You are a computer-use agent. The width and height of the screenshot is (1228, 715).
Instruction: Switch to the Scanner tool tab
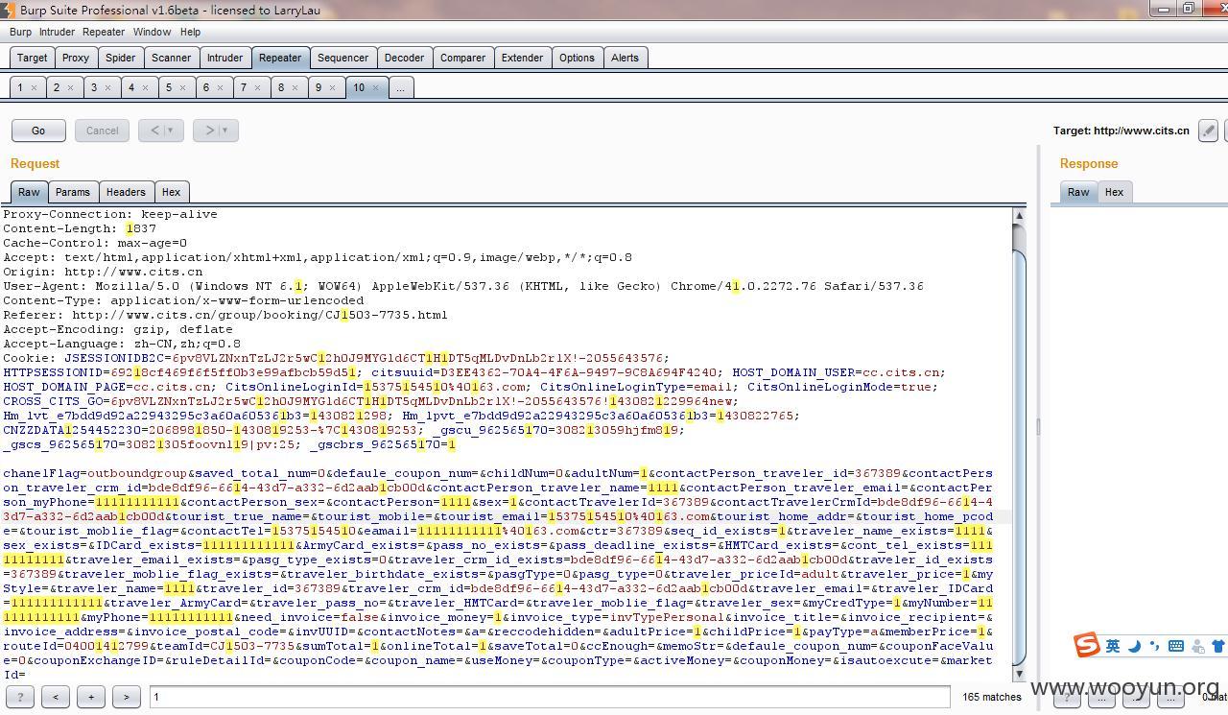pyautogui.click(x=172, y=58)
